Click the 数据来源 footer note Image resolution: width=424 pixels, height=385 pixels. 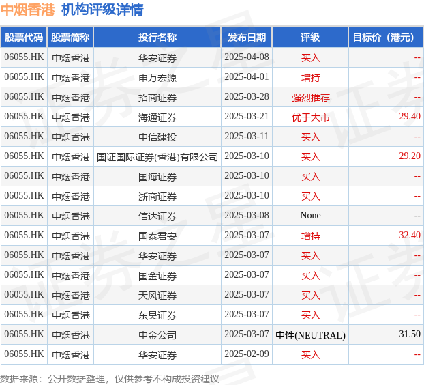pyautogui.click(x=110, y=379)
